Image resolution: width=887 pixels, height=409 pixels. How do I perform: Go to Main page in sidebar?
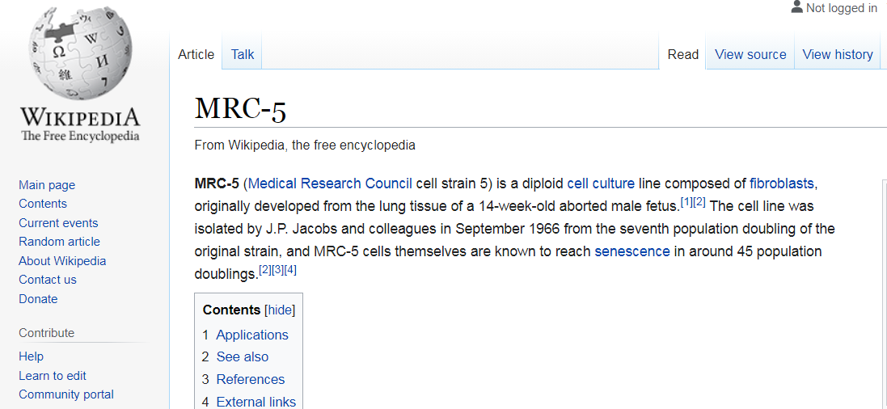click(x=47, y=185)
